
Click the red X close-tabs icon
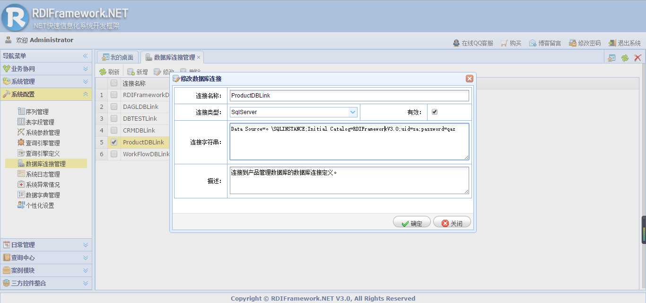tap(637, 58)
